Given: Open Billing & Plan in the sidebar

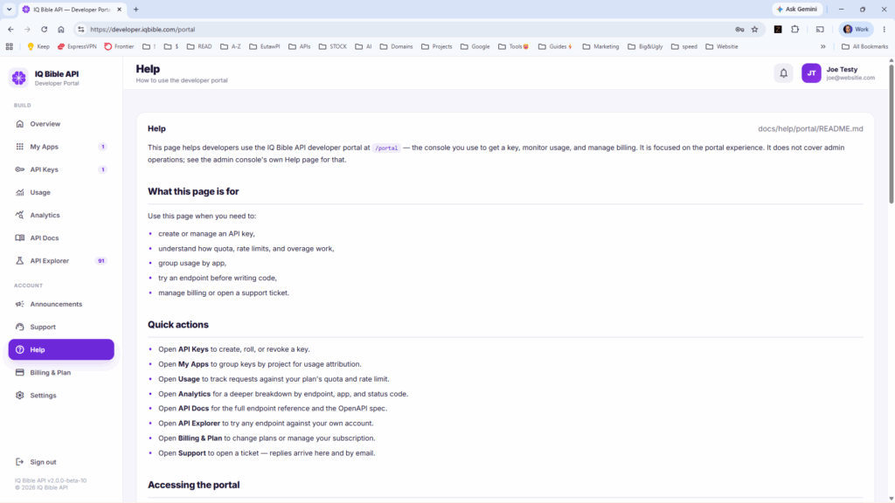Looking at the screenshot, I should (x=61, y=372).
